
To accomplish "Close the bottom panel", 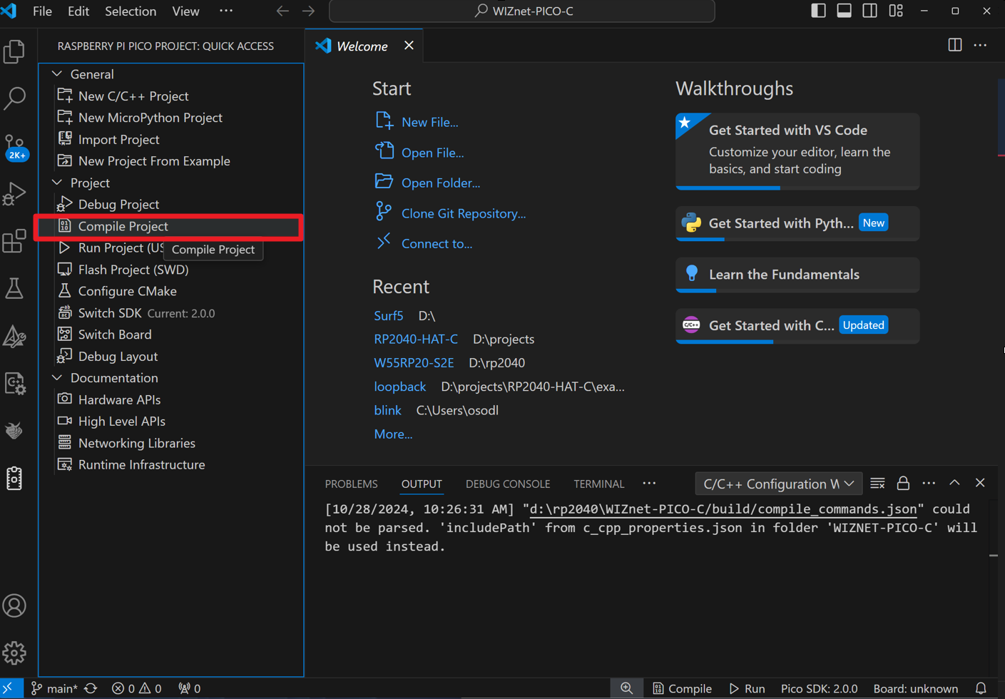I will (980, 484).
